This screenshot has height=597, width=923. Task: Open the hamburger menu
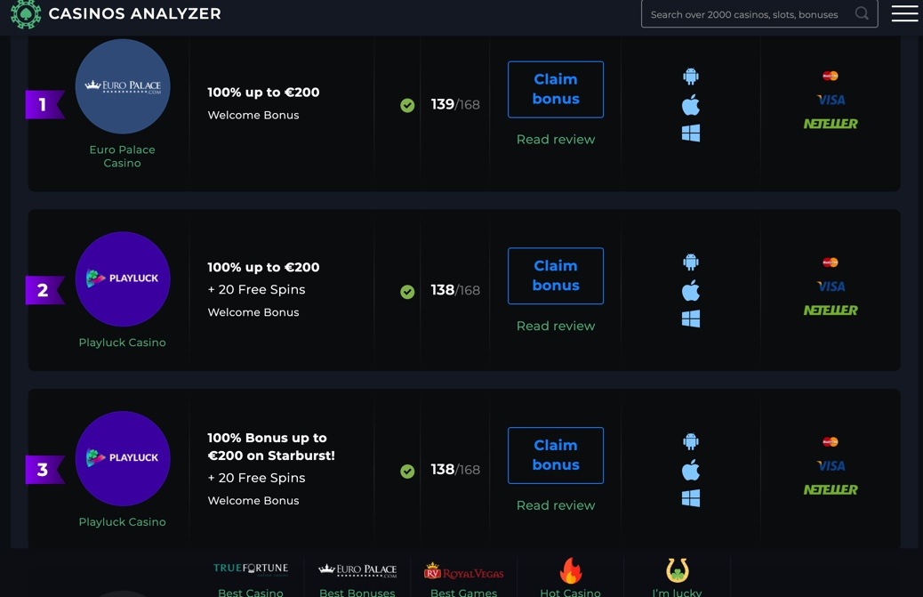(x=904, y=13)
